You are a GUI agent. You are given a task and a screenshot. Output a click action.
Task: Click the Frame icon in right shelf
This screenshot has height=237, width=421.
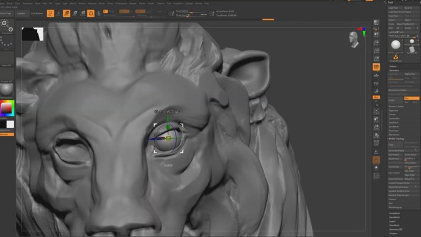click(377, 111)
